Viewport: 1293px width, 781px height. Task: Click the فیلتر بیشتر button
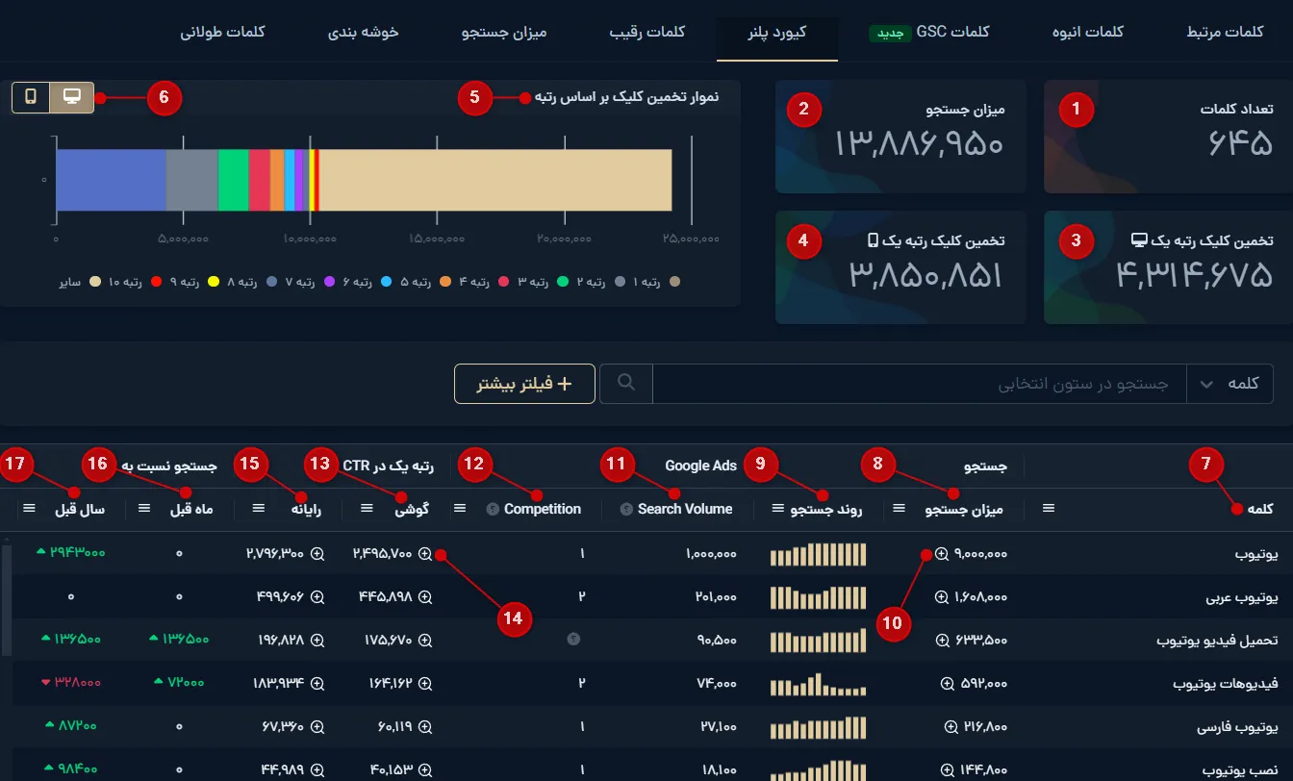[x=524, y=384]
